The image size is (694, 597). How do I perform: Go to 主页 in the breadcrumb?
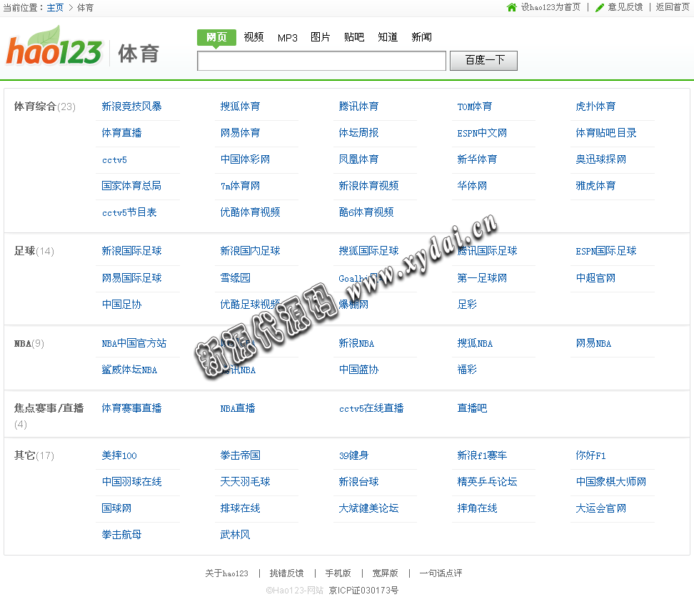point(55,8)
